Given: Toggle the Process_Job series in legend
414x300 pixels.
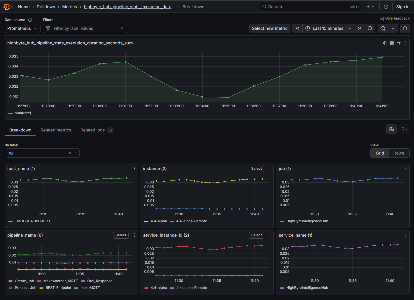Looking at the screenshot, I should pyautogui.click(x=25, y=288).
